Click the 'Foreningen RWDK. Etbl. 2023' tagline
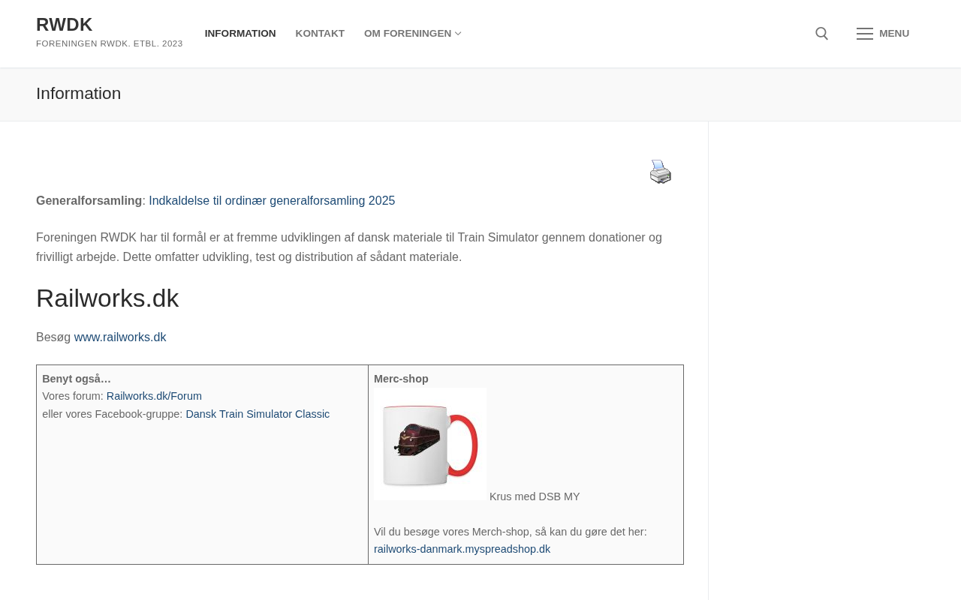The height and width of the screenshot is (600, 961). tap(110, 43)
